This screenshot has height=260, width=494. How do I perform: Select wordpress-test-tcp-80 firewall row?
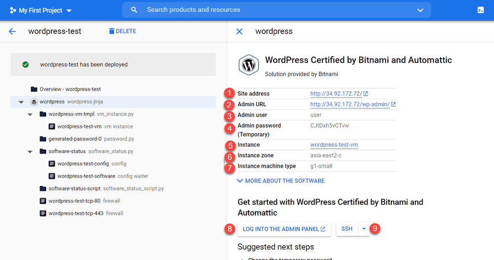click(x=80, y=201)
